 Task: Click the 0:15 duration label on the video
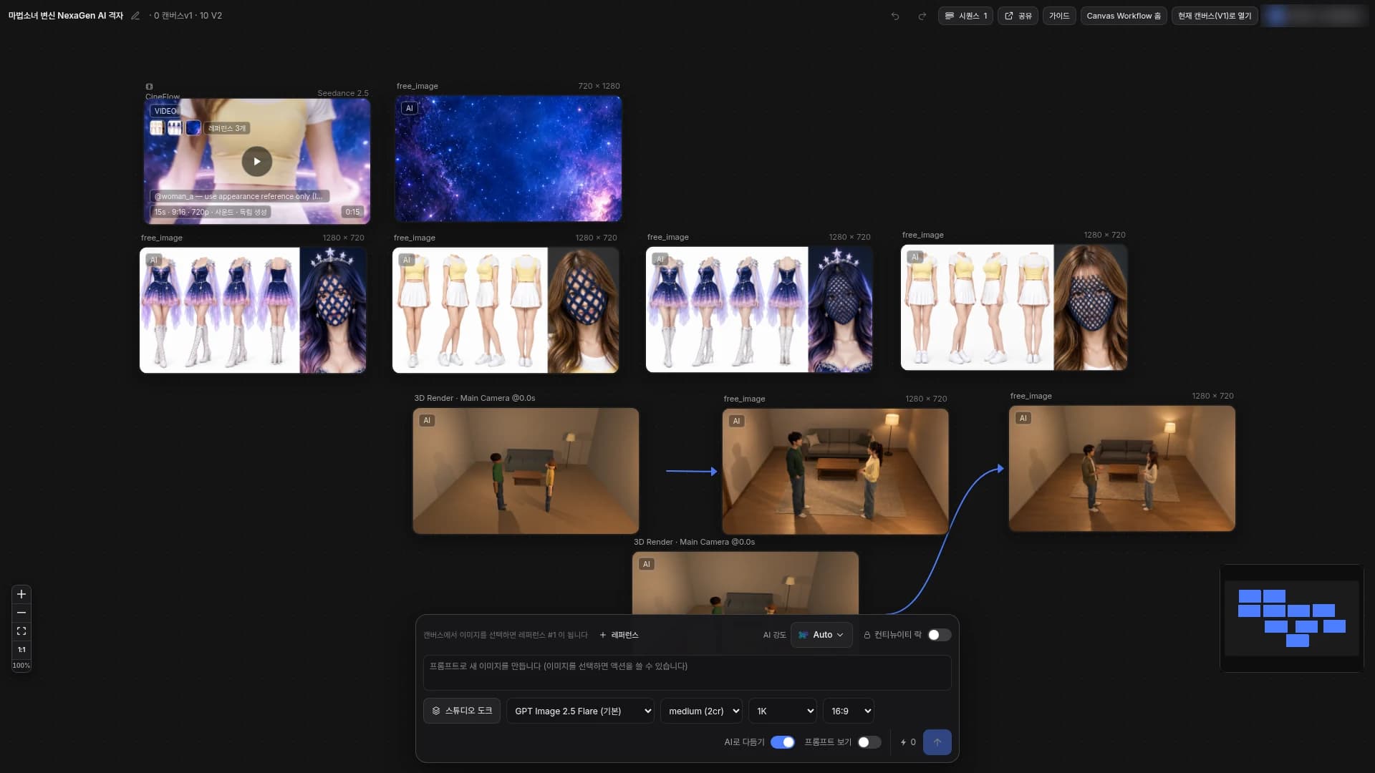click(352, 212)
